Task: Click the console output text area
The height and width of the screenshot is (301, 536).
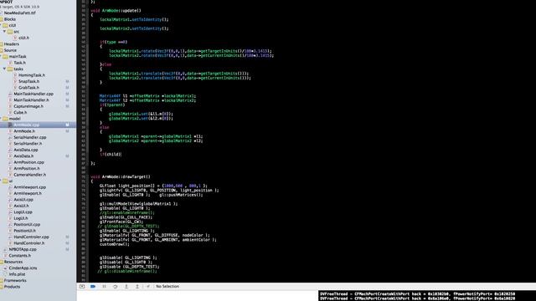Action: pos(427,296)
